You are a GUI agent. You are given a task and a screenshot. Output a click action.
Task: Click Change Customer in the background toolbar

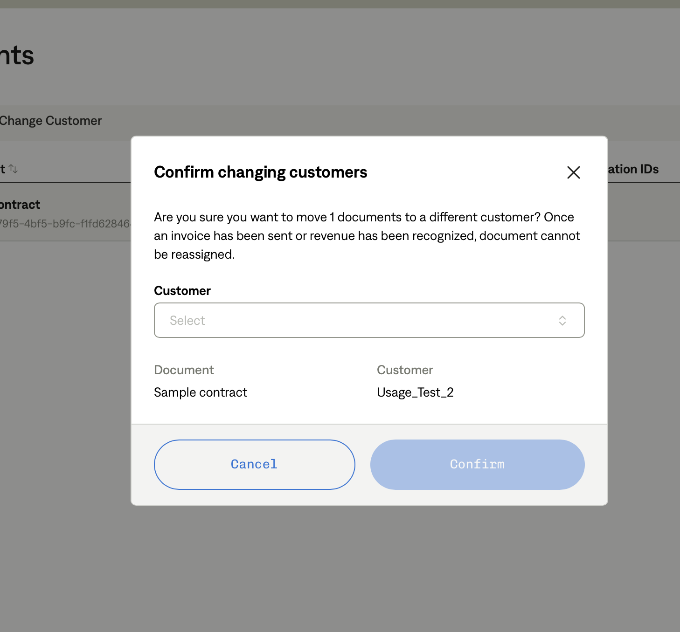(x=50, y=121)
